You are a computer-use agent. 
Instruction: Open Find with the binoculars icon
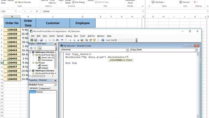pyautogui.click(x=57, y=40)
